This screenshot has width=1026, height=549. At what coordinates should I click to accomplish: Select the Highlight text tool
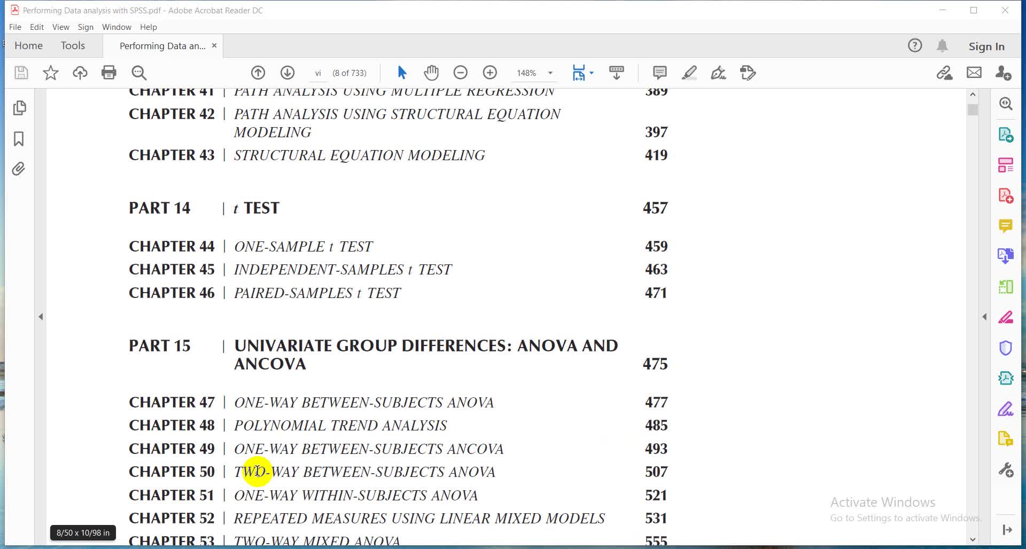point(689,73)
